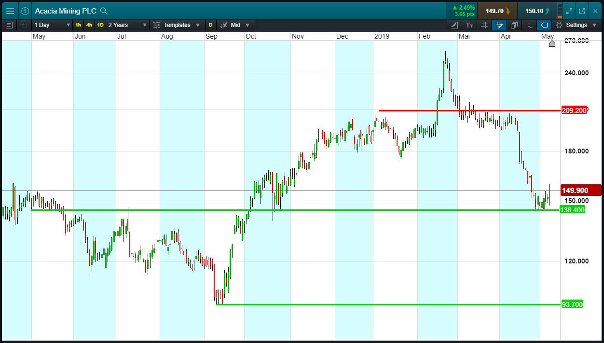The width and height of the screenshot is (604, 343).
Task: Close the chart with the X icon
Action: 595,11
